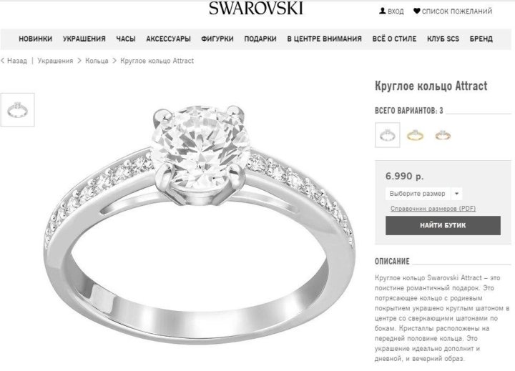Viewport: 515px width, 371px height.
Task: Click the wishlist heart icon
Action: coord(416,11)
